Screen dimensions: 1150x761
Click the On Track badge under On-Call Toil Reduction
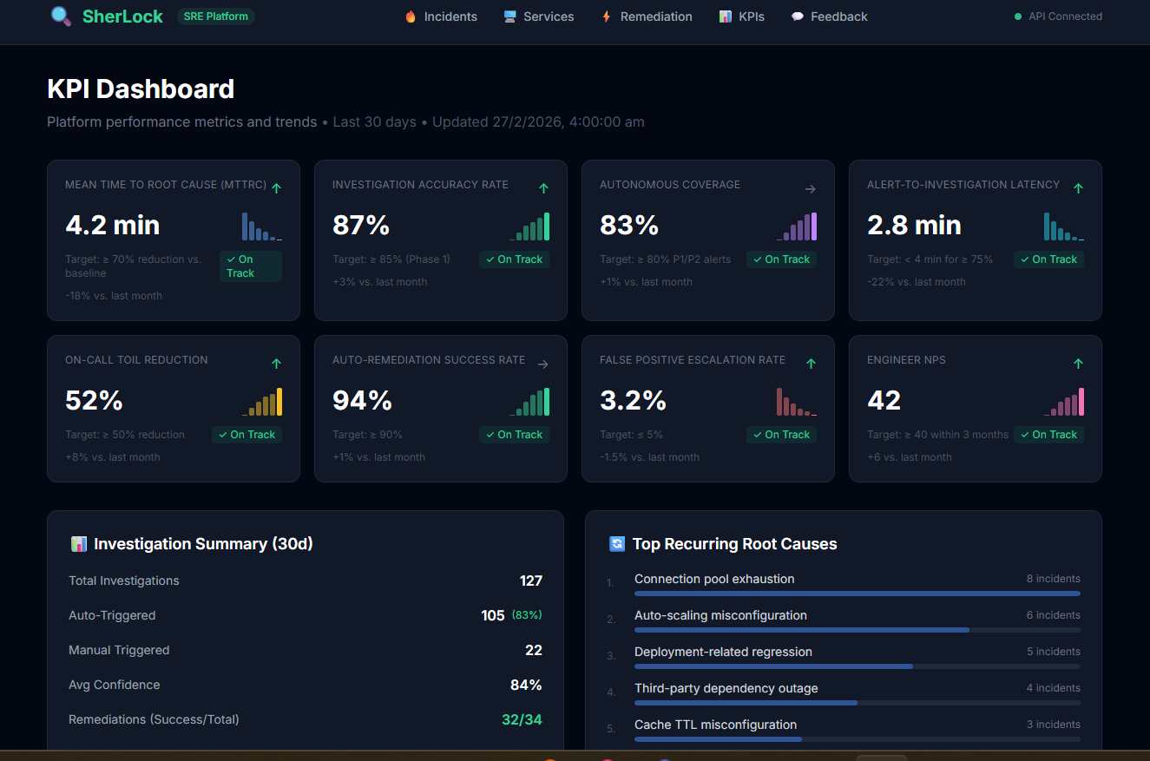[x=247, y=435]
